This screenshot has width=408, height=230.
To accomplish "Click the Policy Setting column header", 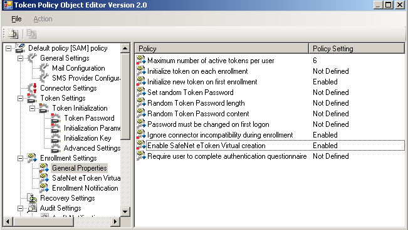I will 357,49.
